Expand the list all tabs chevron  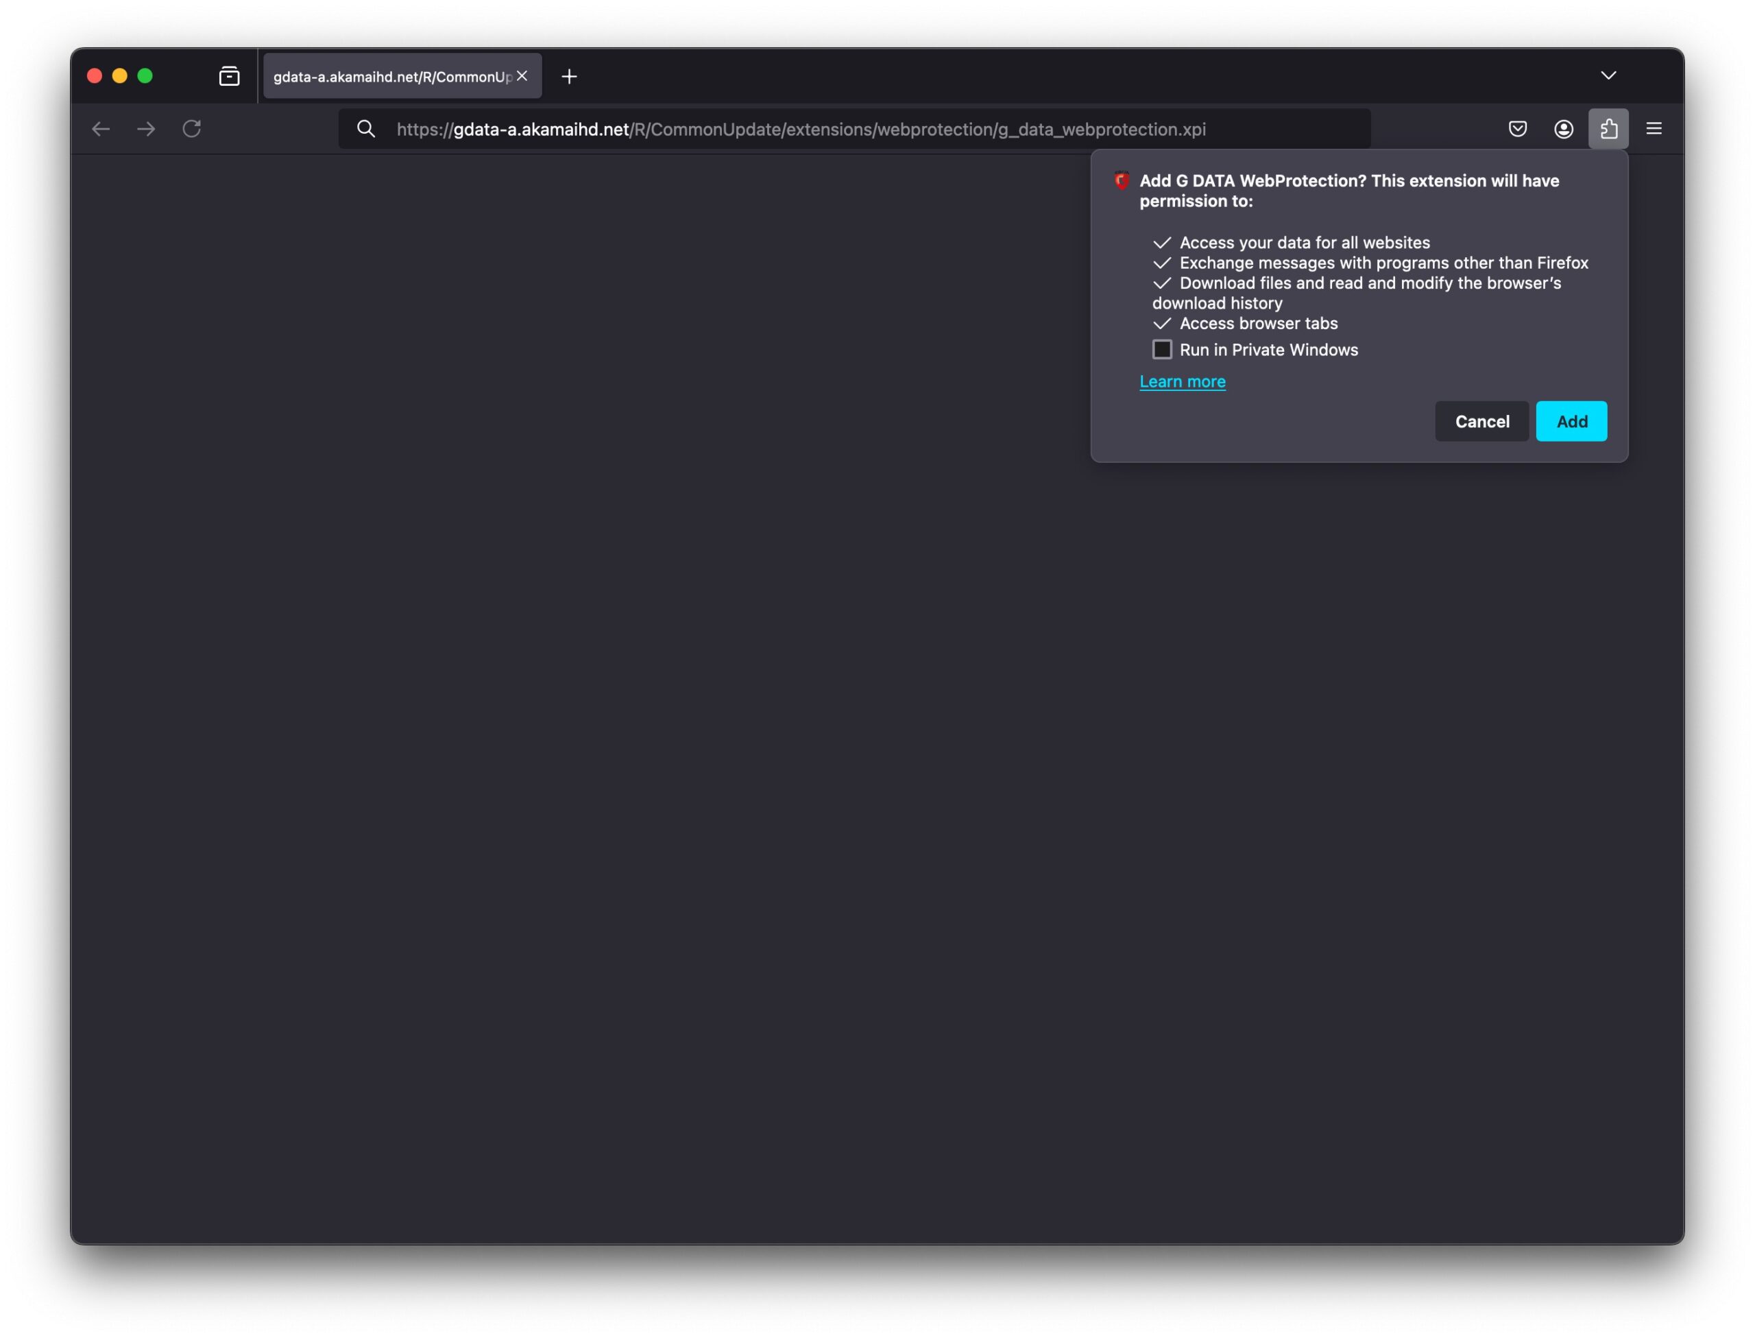click(x=1608, y=75)
